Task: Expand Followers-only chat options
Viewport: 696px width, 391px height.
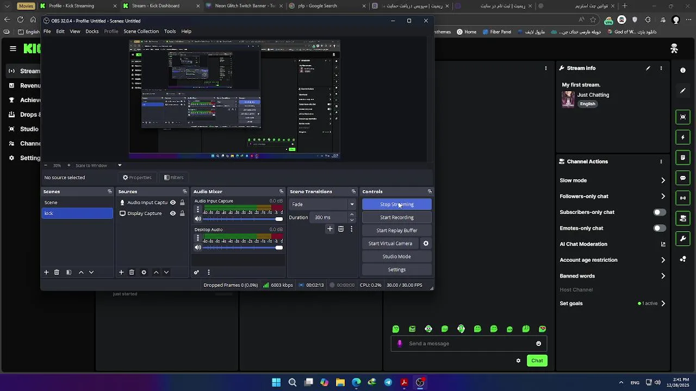Action: pyautogui.click(x=663, y=196)
